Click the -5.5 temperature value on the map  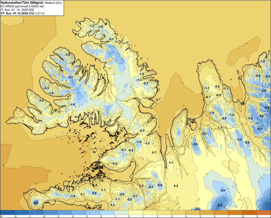(219, 205)
